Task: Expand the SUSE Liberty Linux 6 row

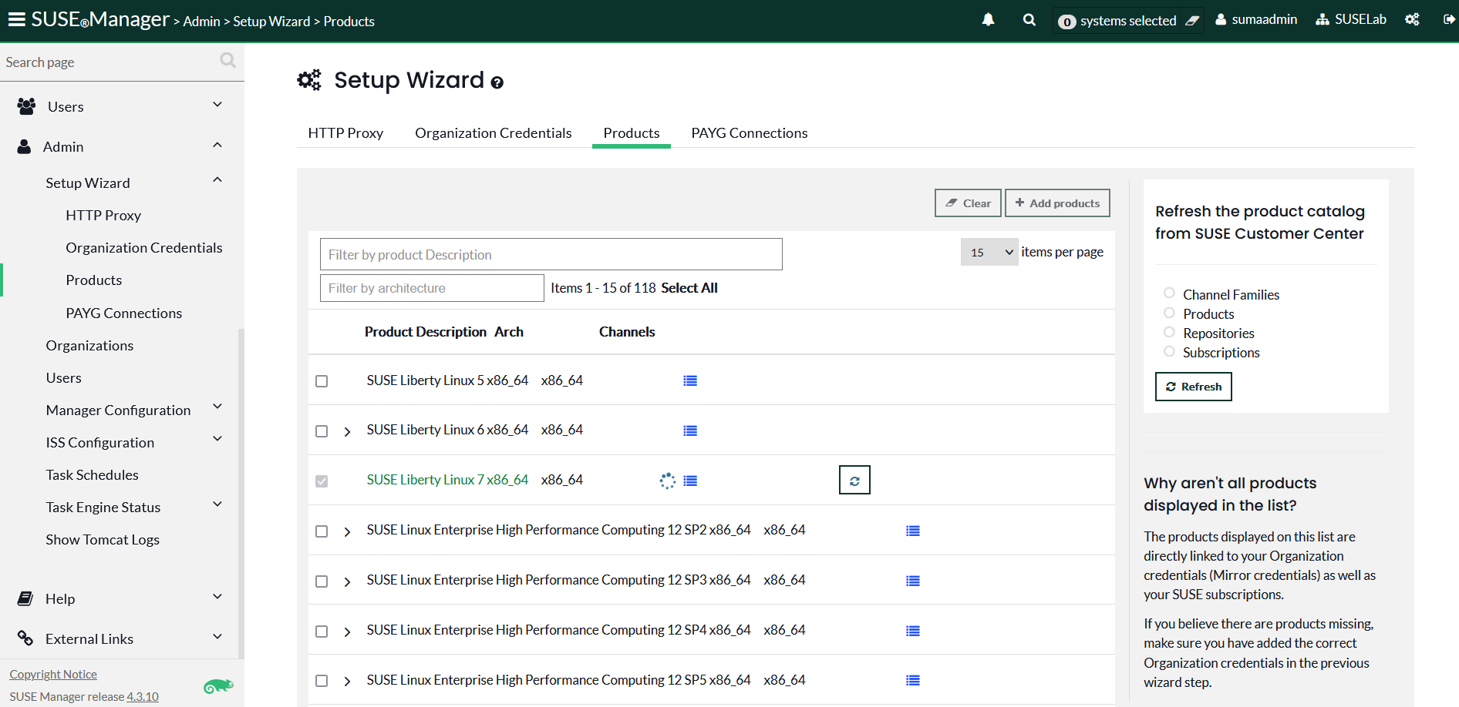Action: (347, 431)
